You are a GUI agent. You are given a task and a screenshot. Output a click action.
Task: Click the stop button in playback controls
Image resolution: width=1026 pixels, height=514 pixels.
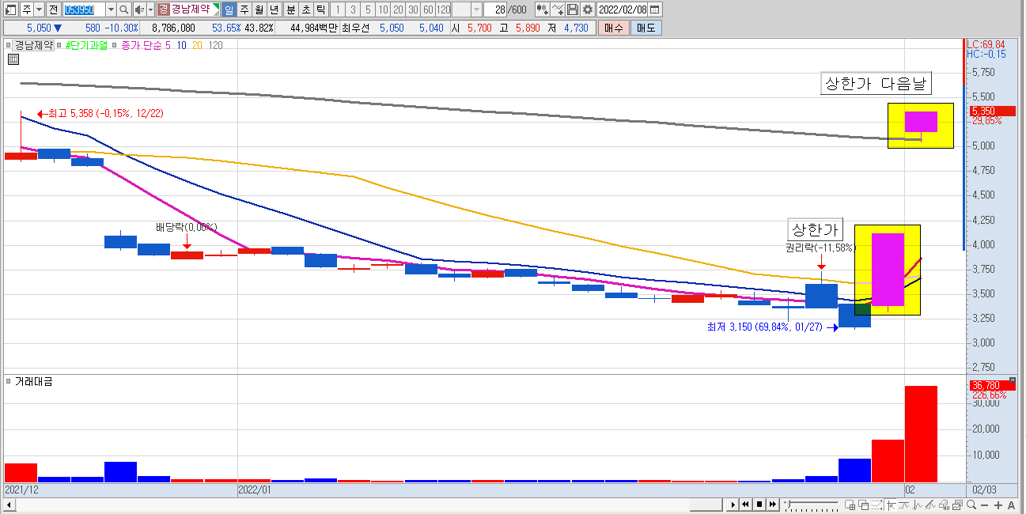pos(759,505)
